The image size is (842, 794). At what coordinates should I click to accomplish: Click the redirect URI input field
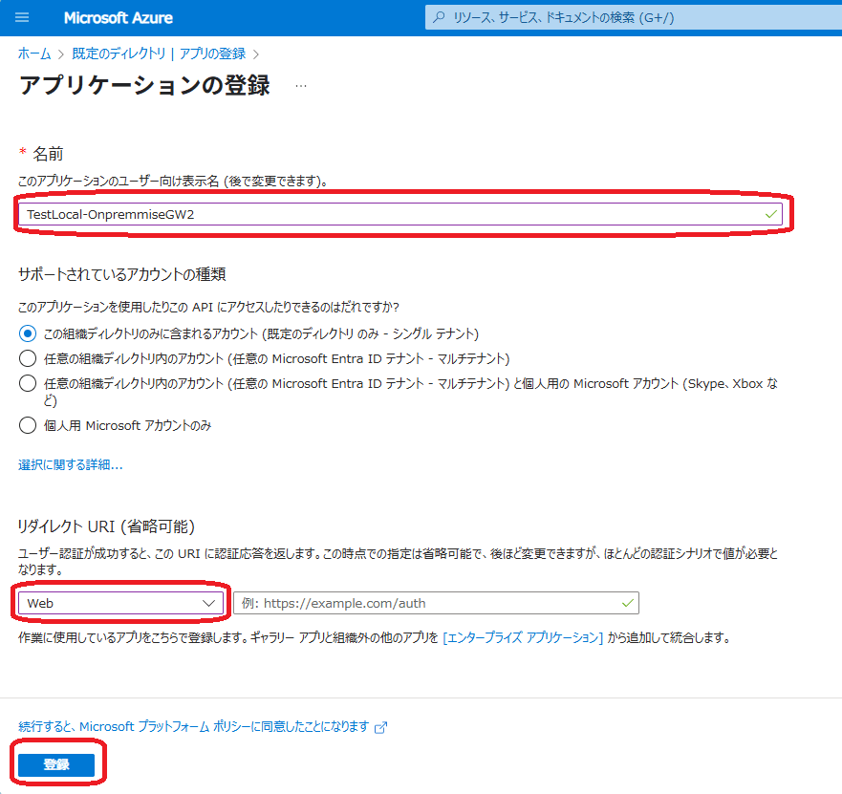[436, 603]
